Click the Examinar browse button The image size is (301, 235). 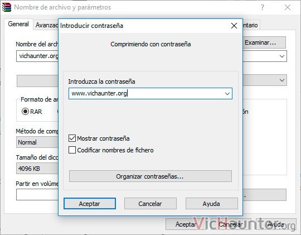[264, 42]
